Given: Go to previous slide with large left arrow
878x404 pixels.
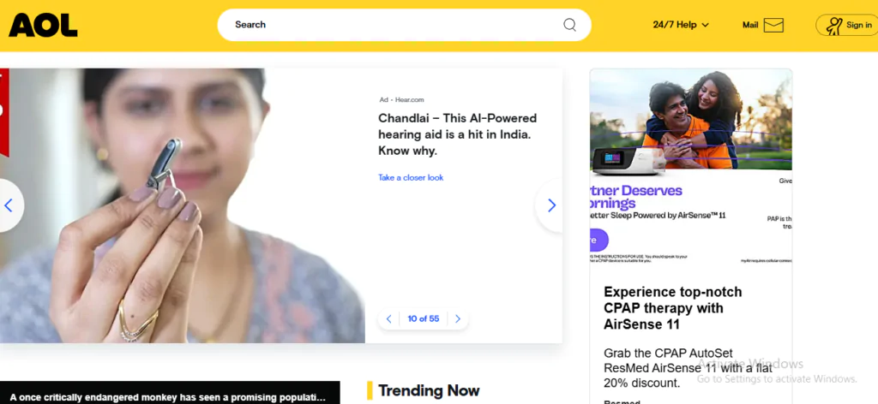Looking at the screenshot, I should tap(9, 205).
